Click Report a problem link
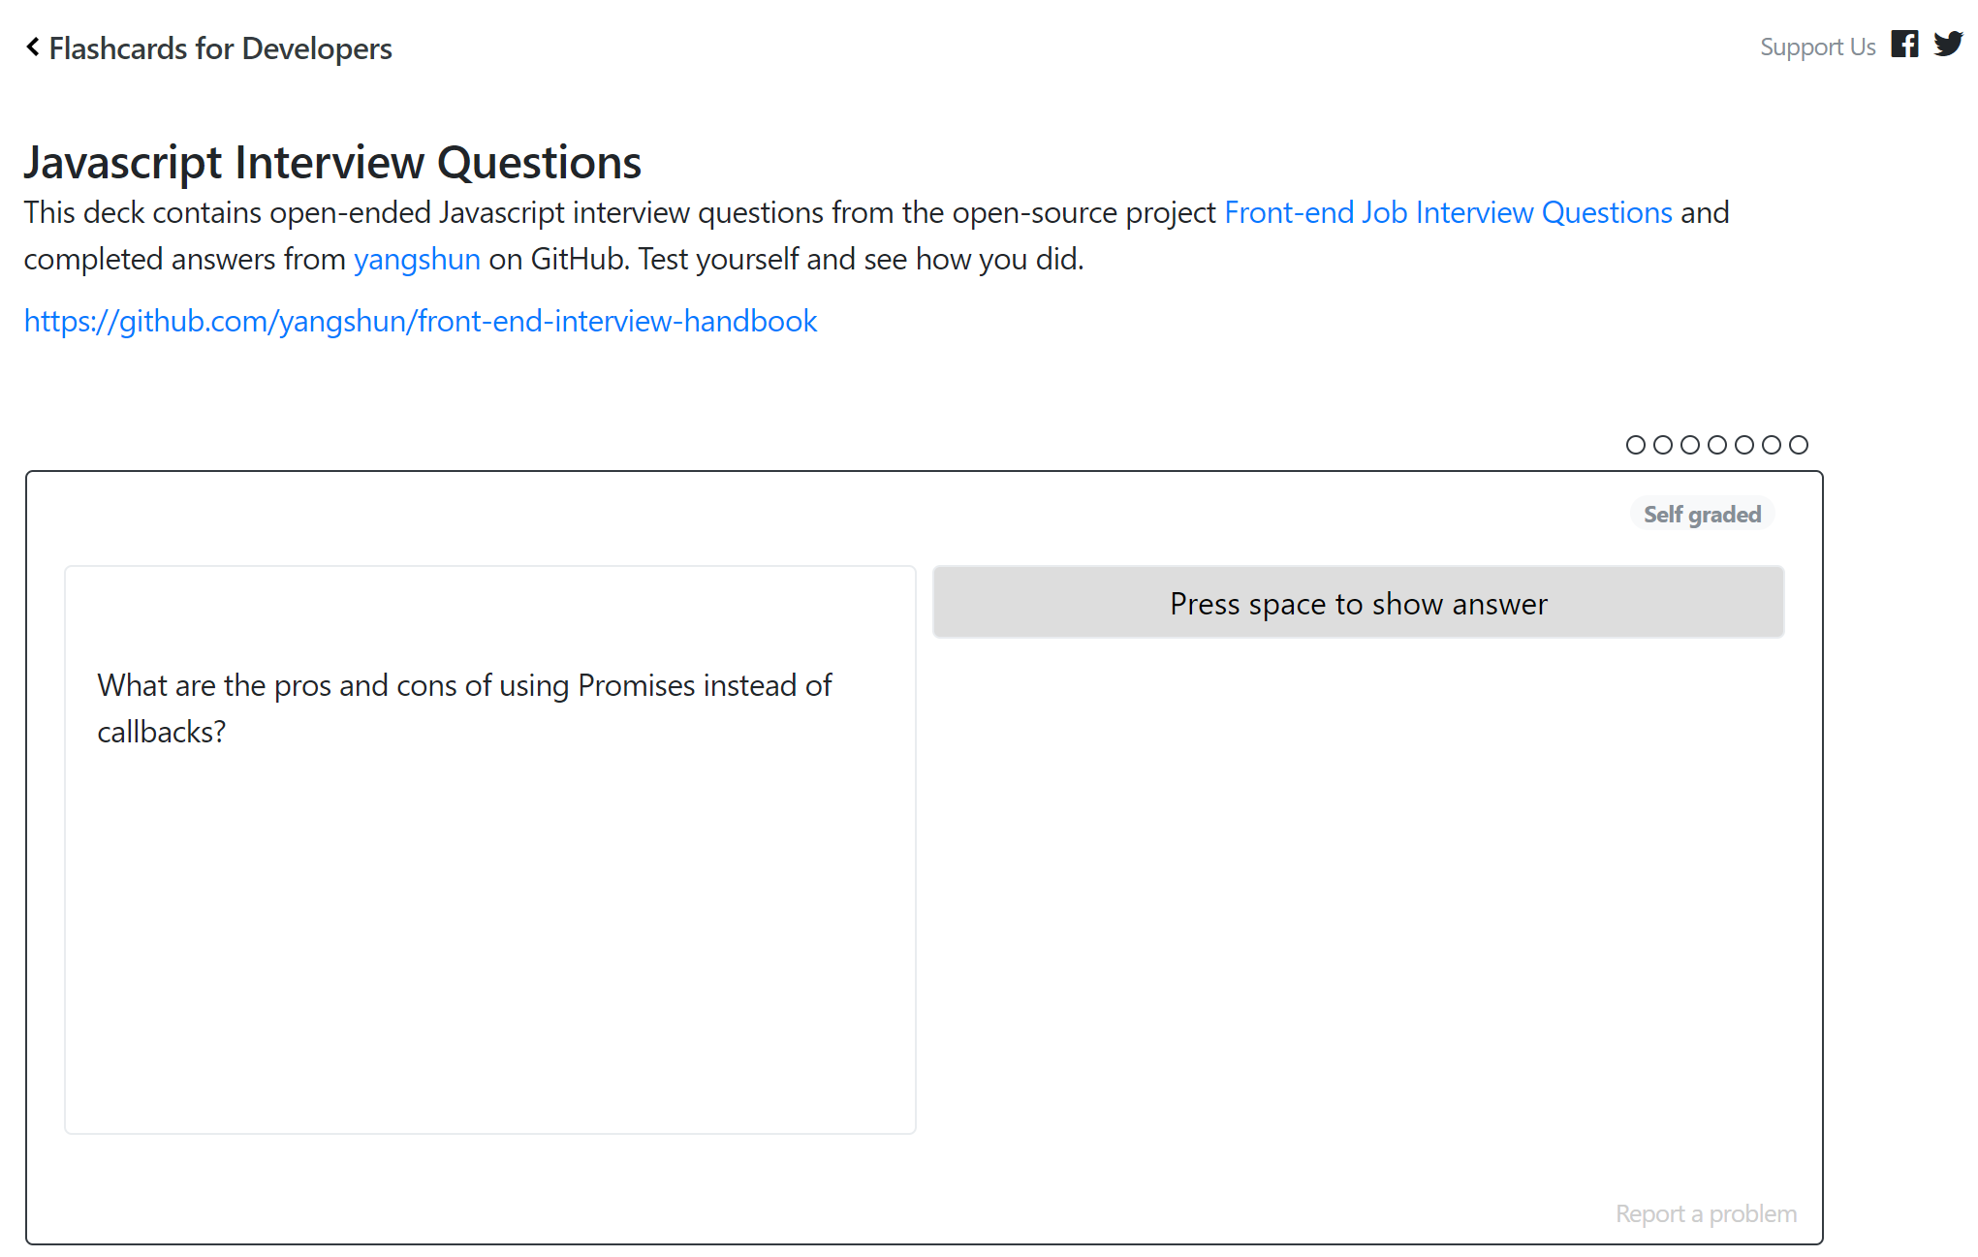1978x1257 pixels. pyautogui.click(x=1706, y=1213)
